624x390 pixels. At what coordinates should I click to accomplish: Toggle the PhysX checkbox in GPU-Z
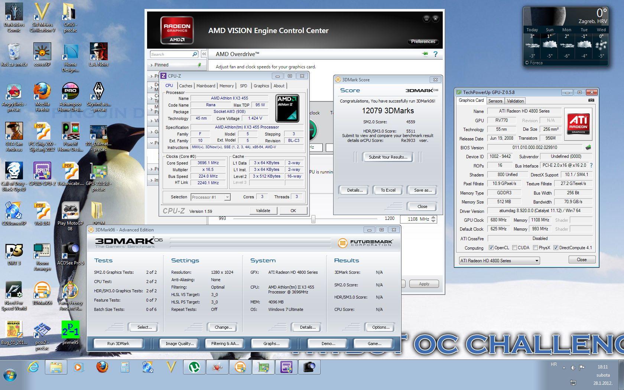pos(535,248)
